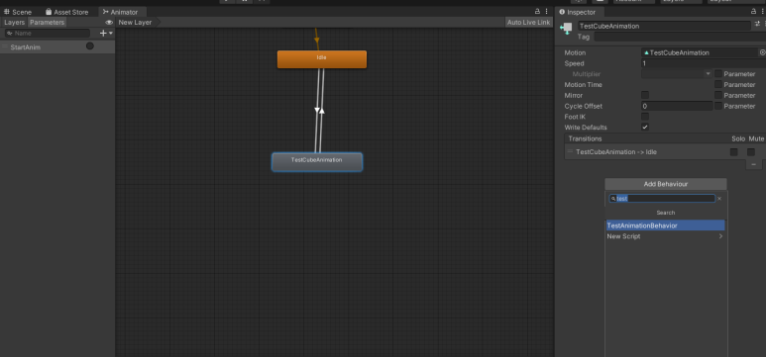This screenshot has width=766, height=357.
Task: Click the Transitions list header
Action: [665, 138]
